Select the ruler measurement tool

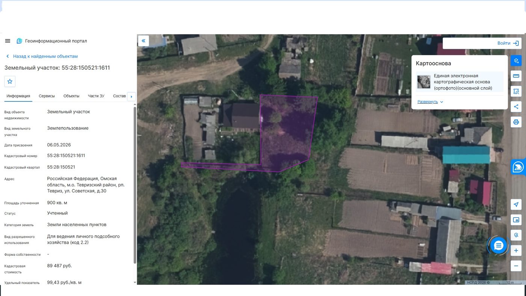click(x=516, y=76)
